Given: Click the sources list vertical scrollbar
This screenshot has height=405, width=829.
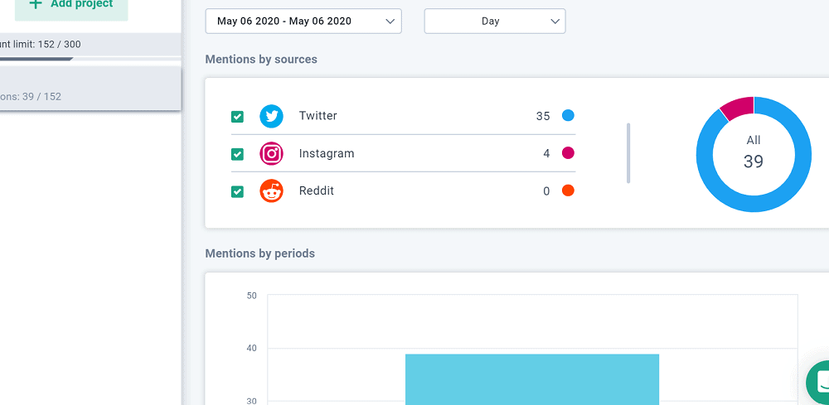Looking at the screenshot, I should (x=628, y=153).
